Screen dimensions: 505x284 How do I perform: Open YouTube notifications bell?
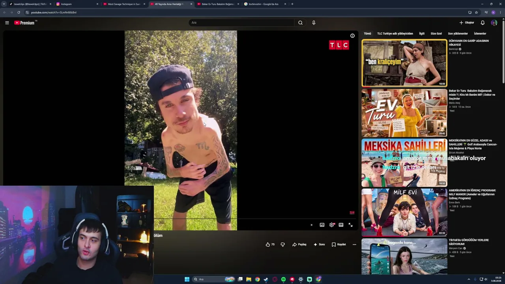[483, 23]
